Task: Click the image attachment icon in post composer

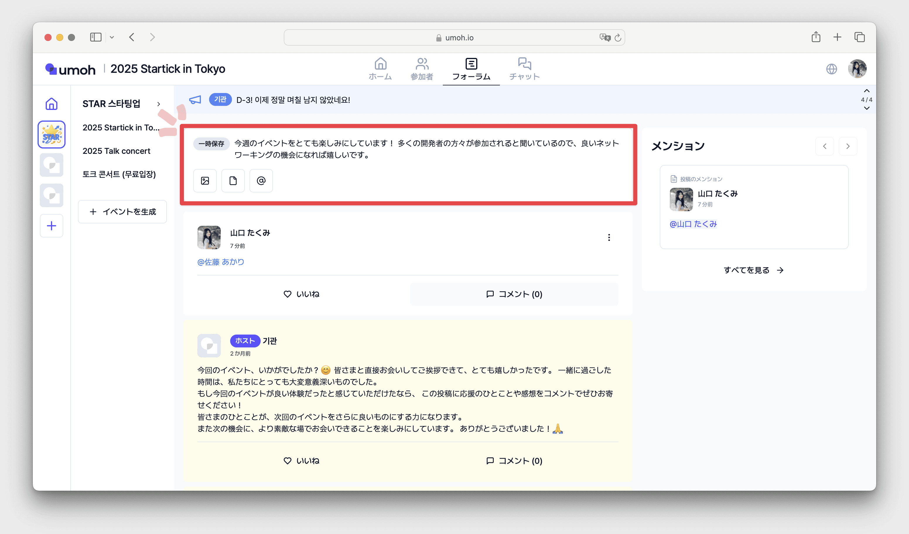Action: (205, 180)
